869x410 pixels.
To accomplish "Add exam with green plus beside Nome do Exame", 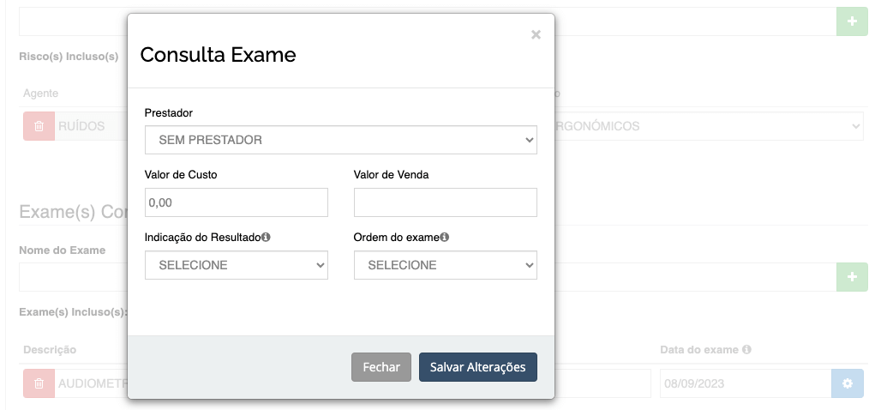I will (x=853, y=277).
